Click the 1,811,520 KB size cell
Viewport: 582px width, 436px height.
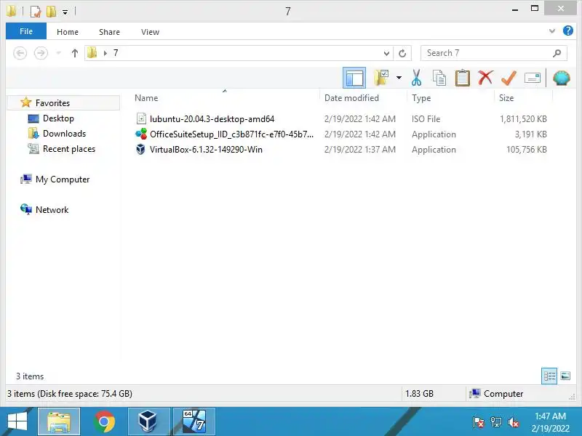coord(523,119)
